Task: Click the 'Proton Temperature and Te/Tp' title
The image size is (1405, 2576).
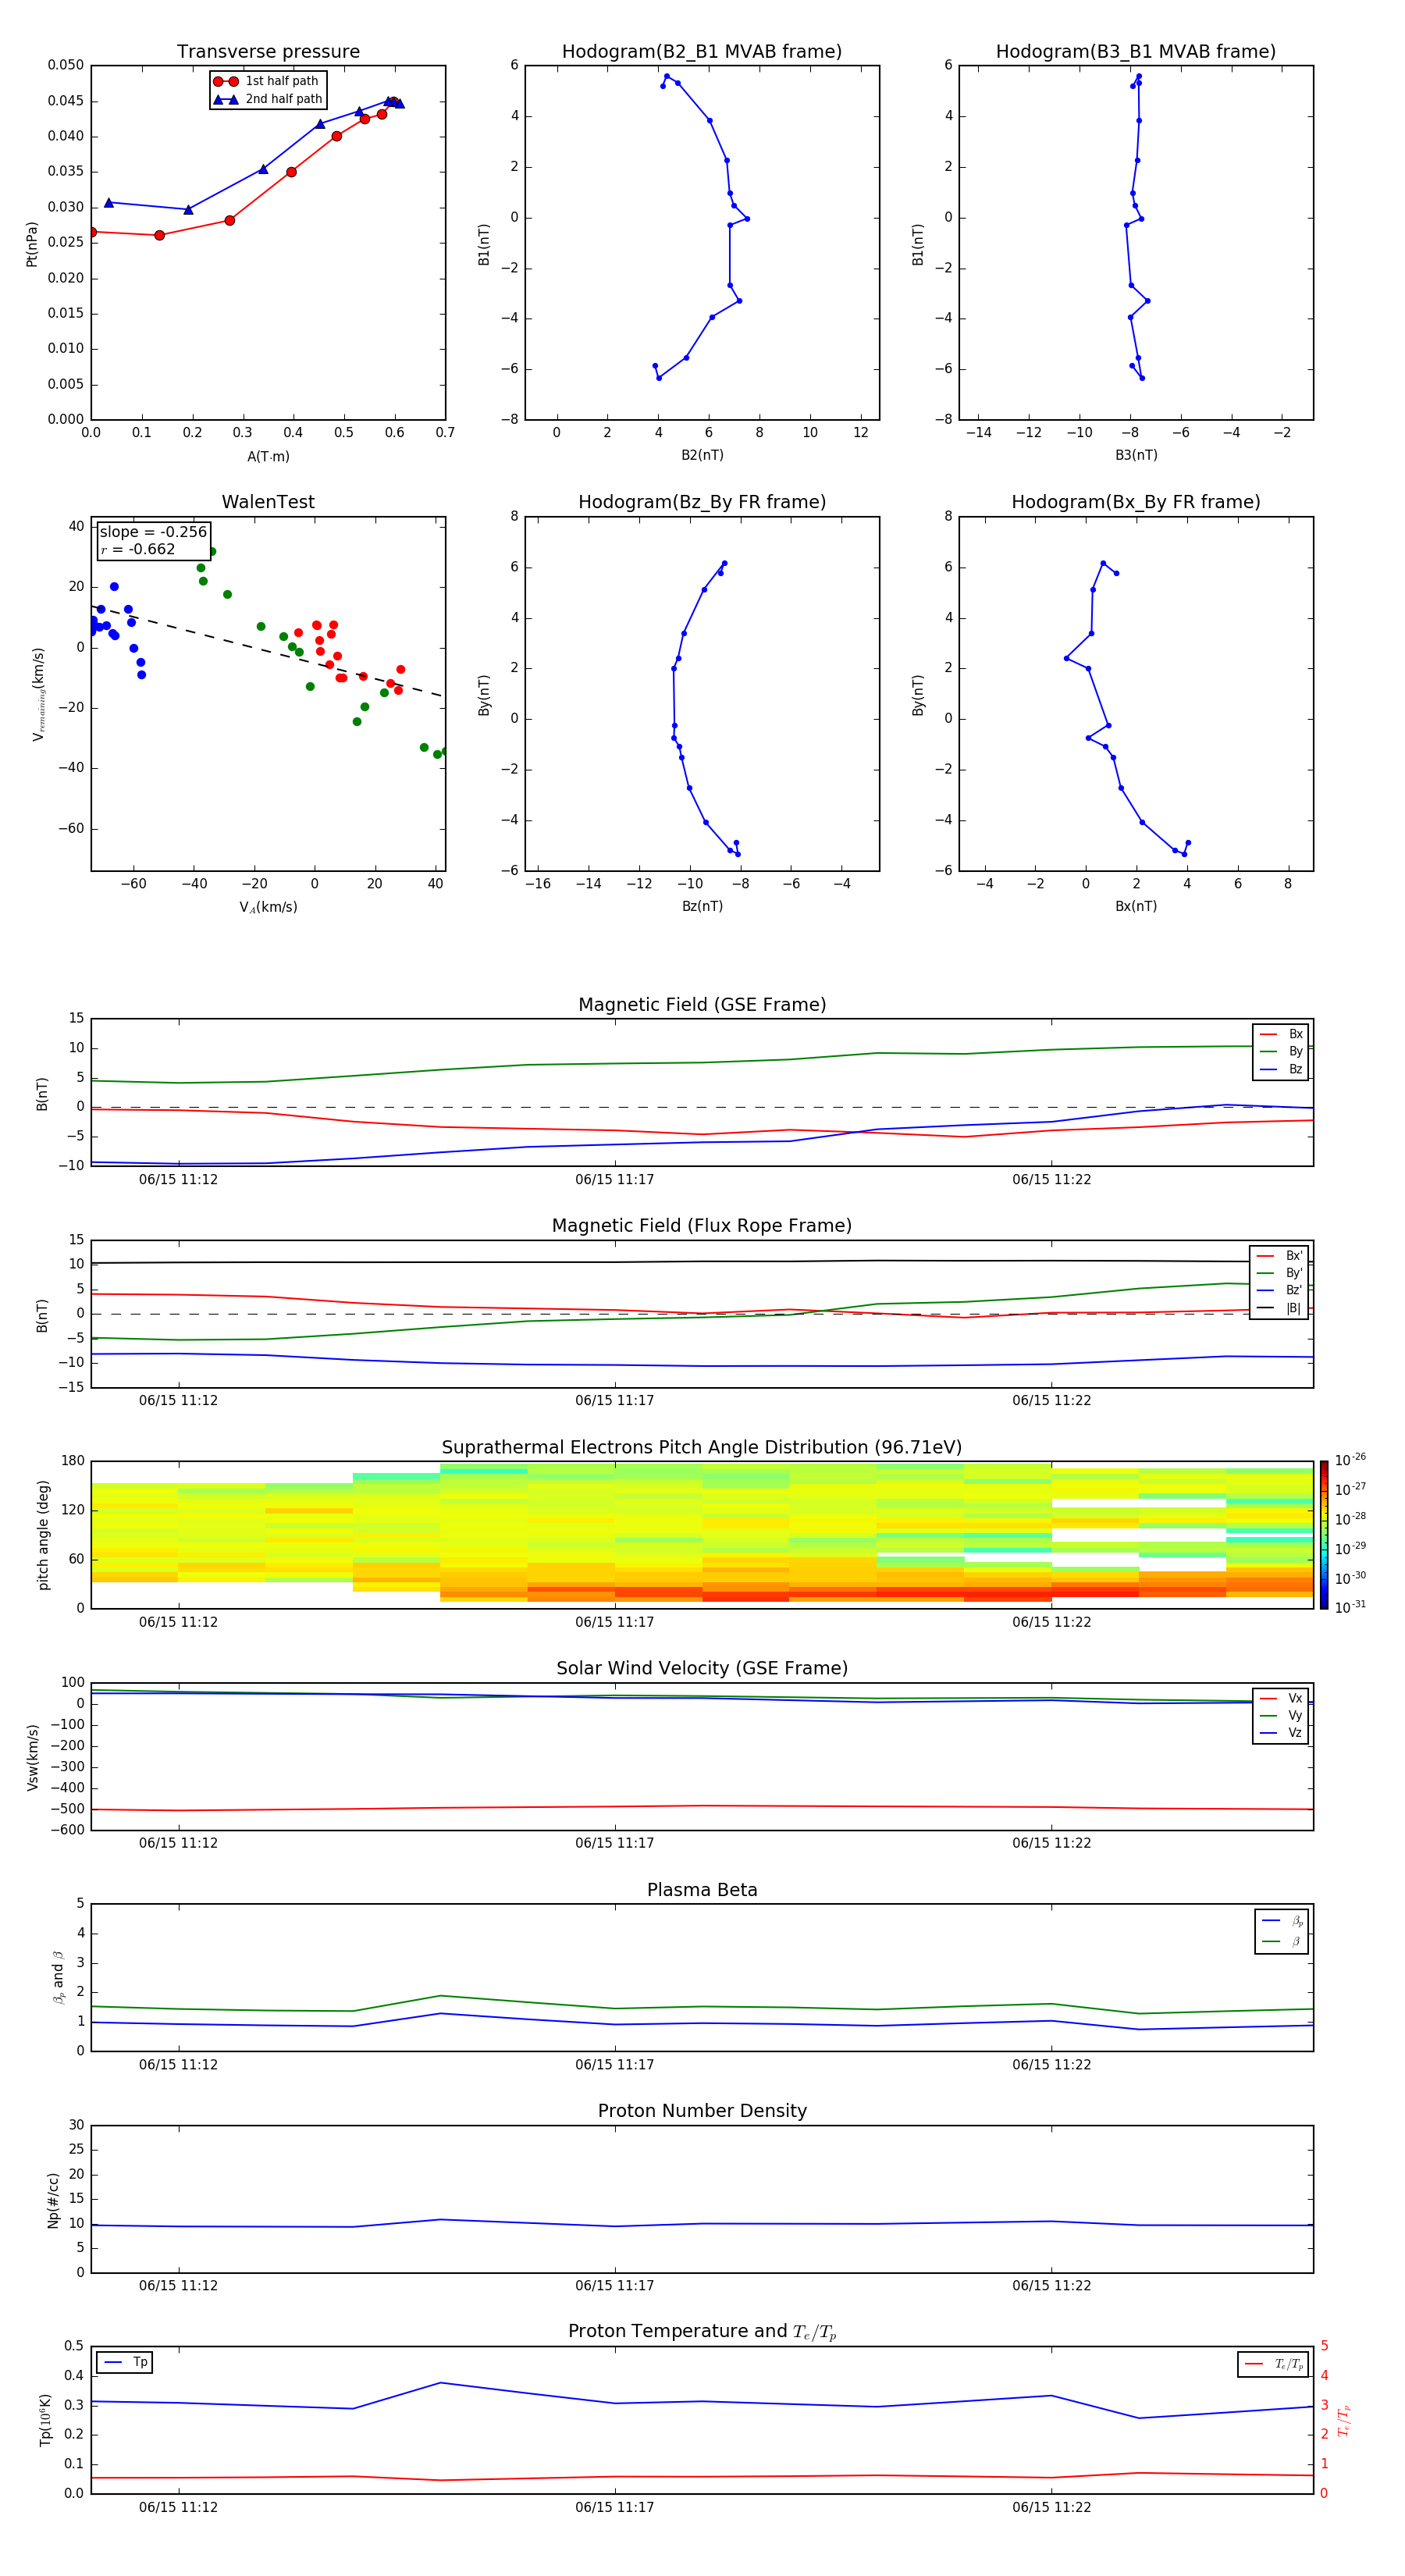Action: click(x=702, y=2331)
